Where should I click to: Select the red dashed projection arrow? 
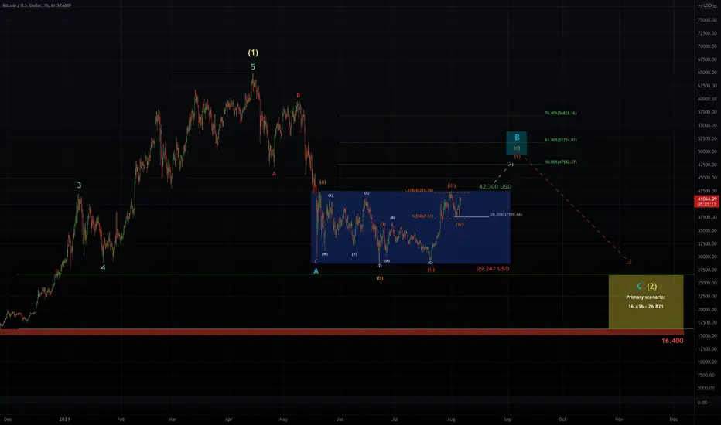(578, 211)
